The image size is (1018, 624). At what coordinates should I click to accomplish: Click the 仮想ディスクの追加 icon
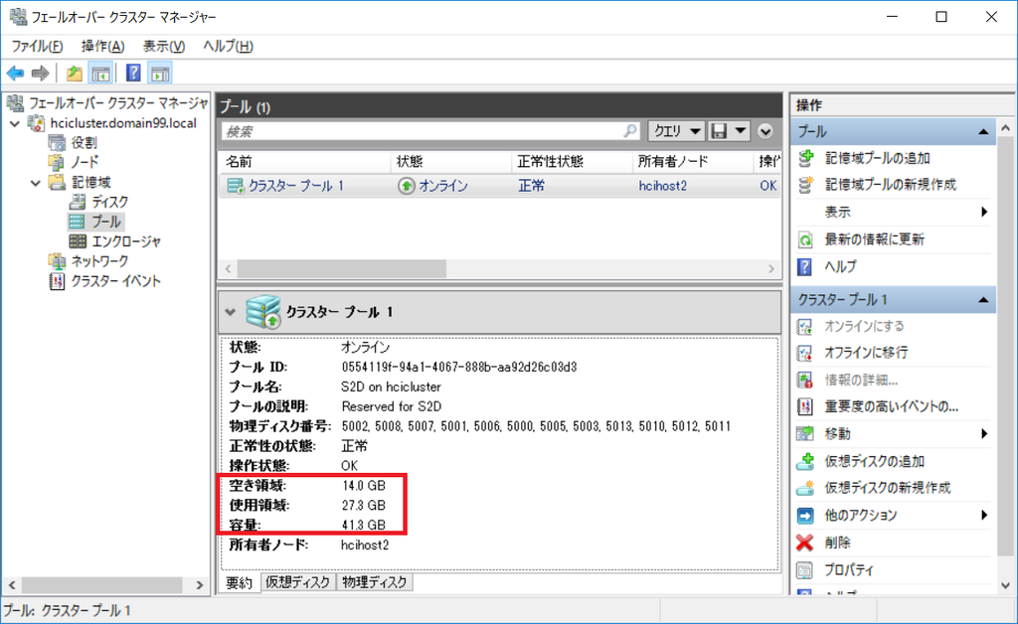pyautogui.click(x=805, y=461)
